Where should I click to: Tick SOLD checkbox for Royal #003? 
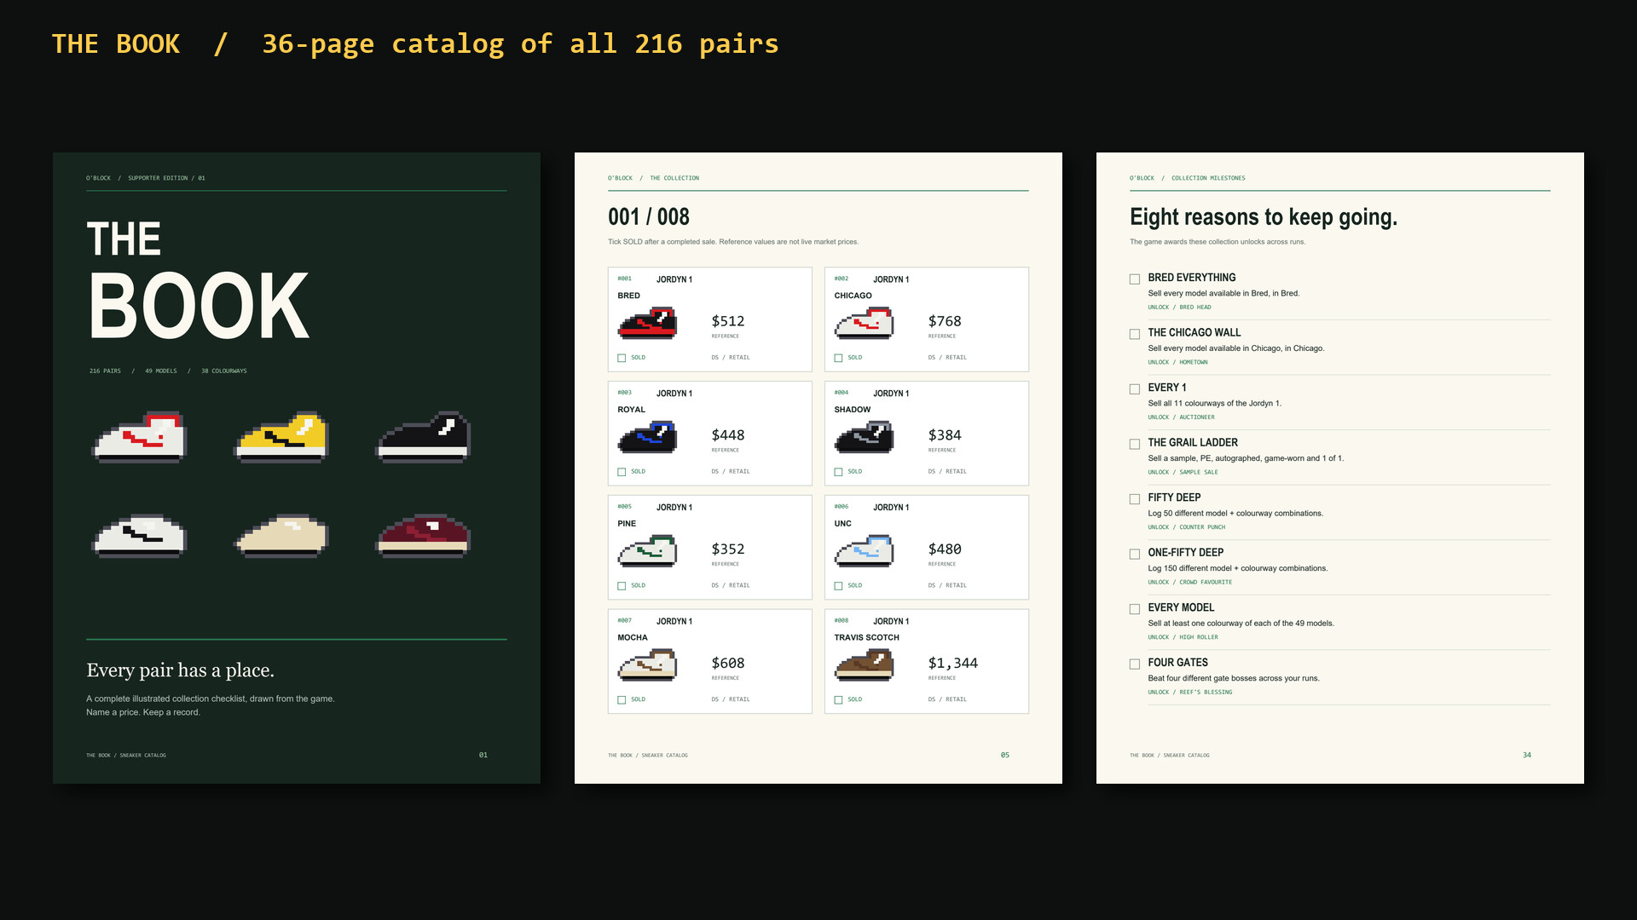coord(622,472)
